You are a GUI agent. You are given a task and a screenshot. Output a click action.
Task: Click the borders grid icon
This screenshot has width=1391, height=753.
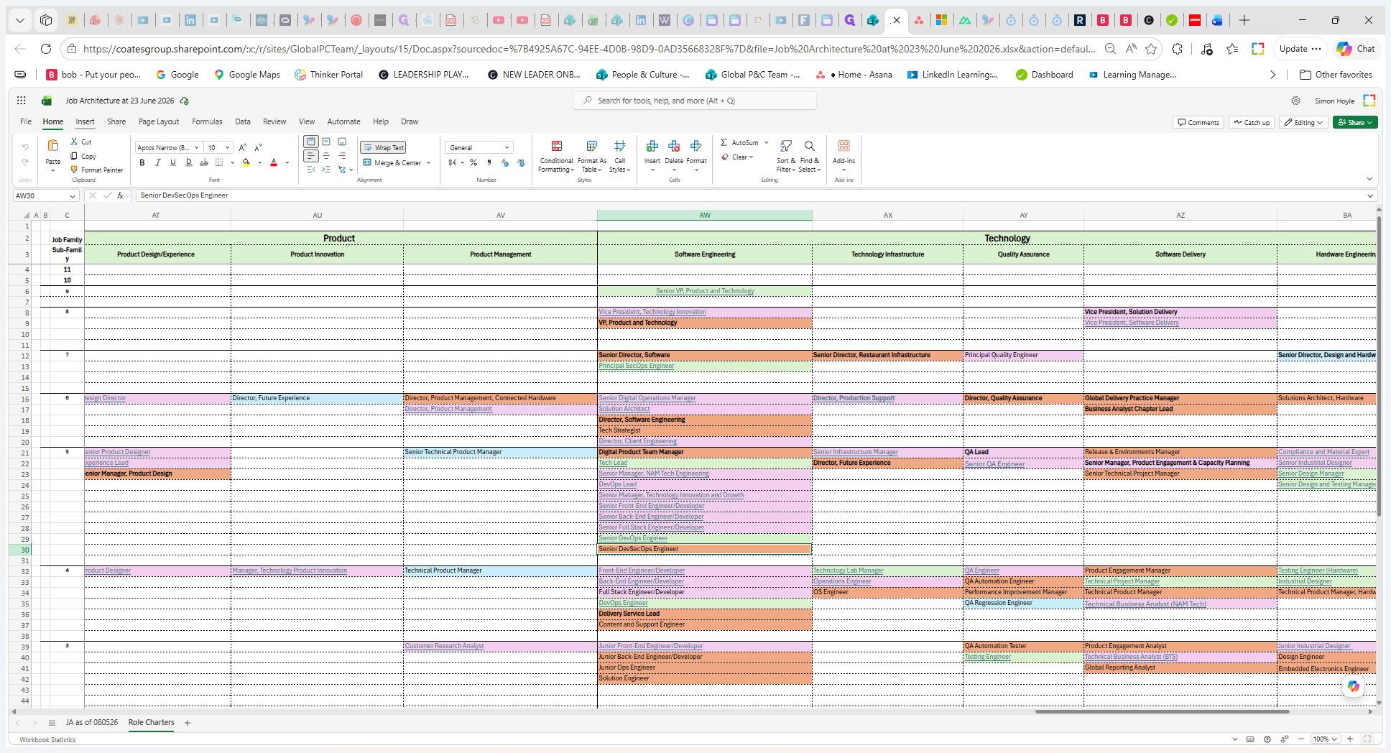pos(219,162)
